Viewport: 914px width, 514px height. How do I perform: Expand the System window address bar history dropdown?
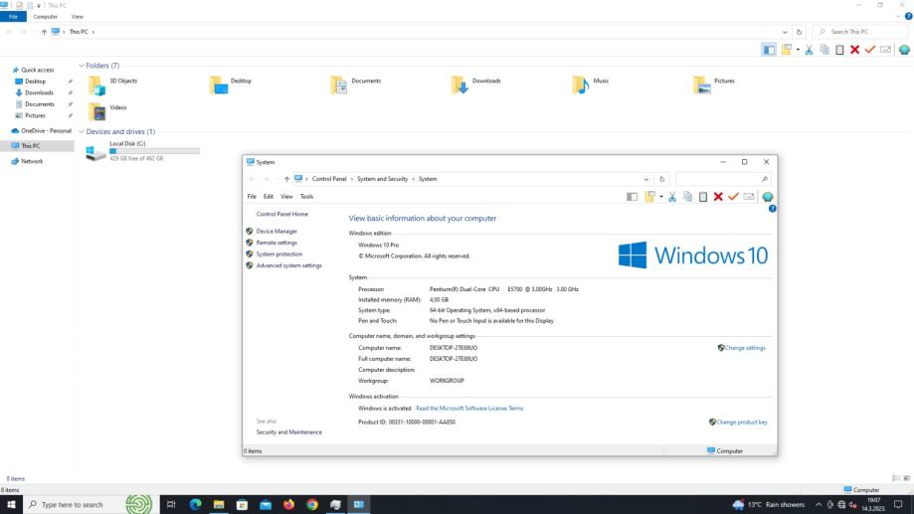click(646, 179)
